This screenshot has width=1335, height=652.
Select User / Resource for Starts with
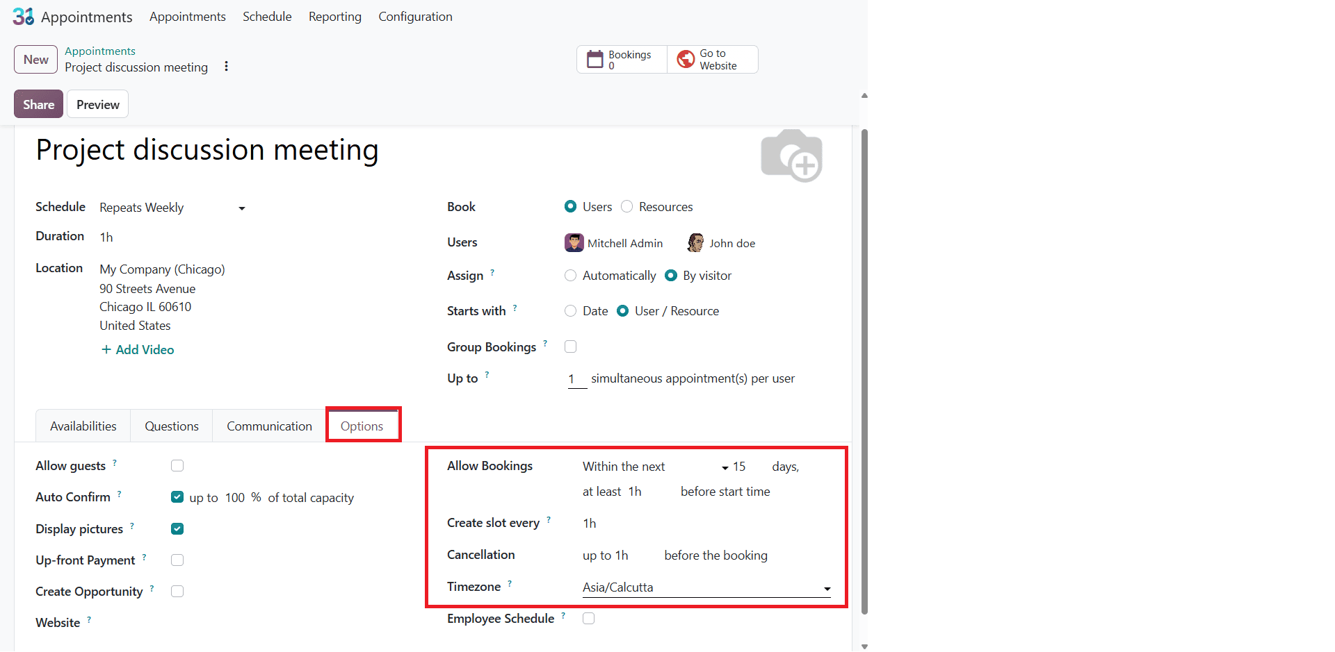(623, 311)
